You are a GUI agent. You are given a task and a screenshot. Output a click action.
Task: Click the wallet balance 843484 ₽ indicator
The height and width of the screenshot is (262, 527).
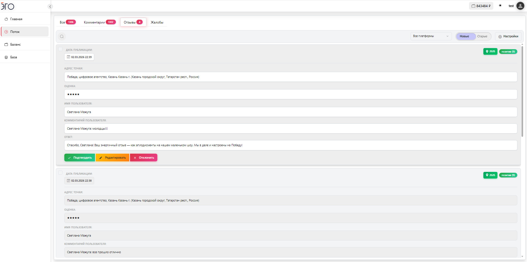click(x=481, y=6)
